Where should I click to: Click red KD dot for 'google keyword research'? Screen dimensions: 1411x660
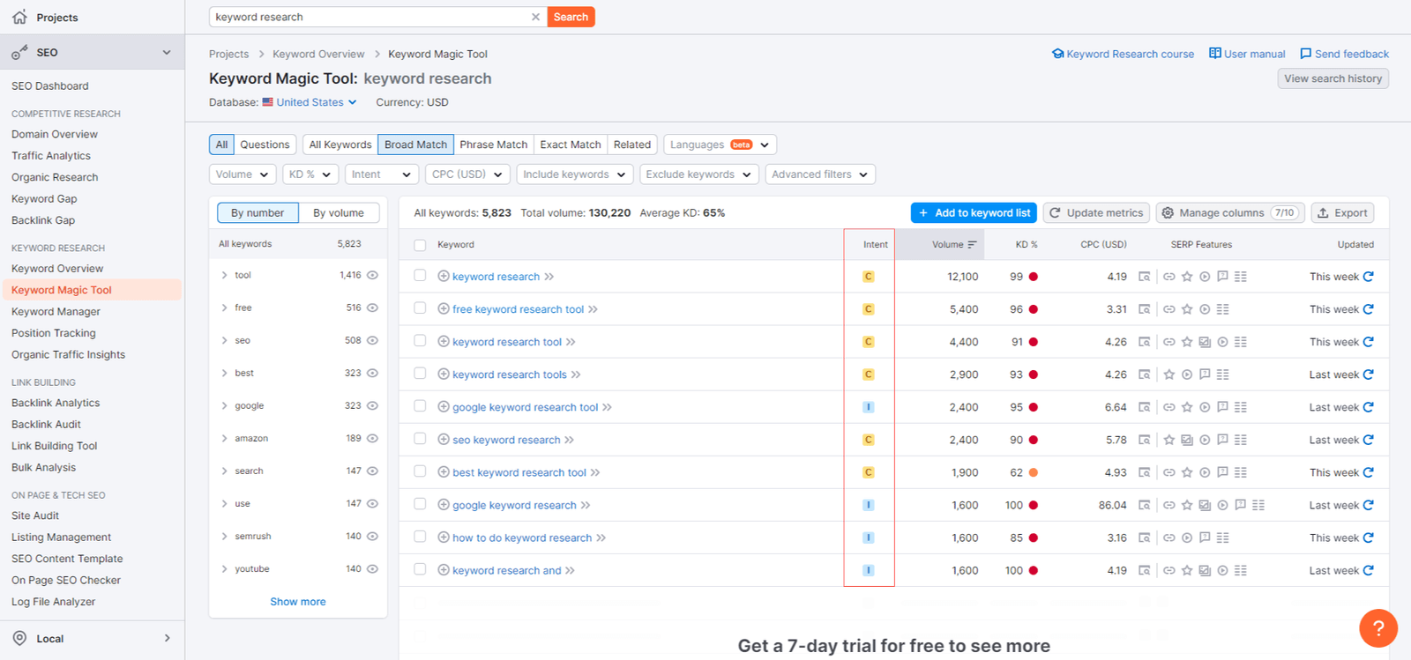click(x=1034, y=505)
